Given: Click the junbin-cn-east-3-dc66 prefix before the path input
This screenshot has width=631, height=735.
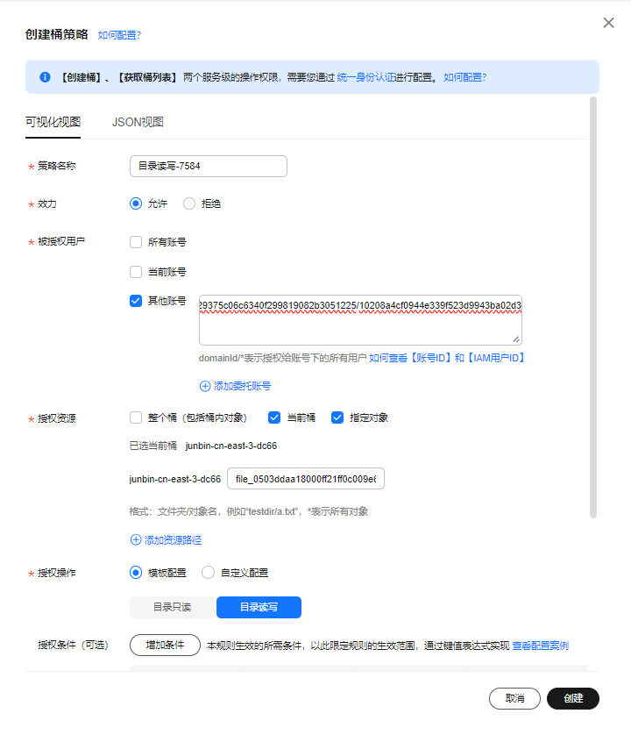Looking at the screenshot, I should pyautogui.click(x=174, y=479).
